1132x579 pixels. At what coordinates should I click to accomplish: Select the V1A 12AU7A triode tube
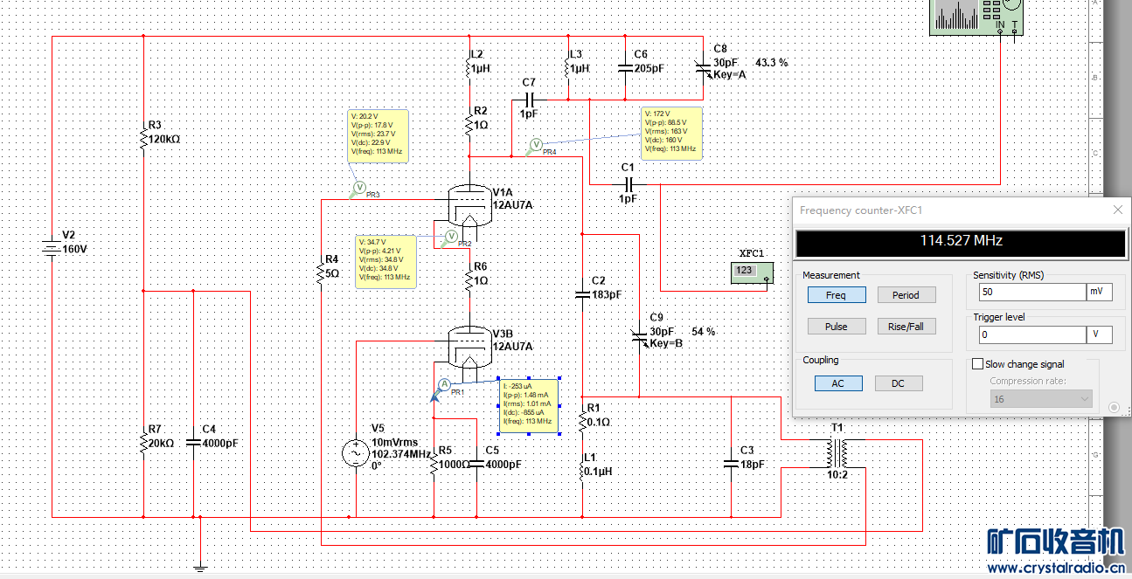pyautogui.click(x=469, y=205)
